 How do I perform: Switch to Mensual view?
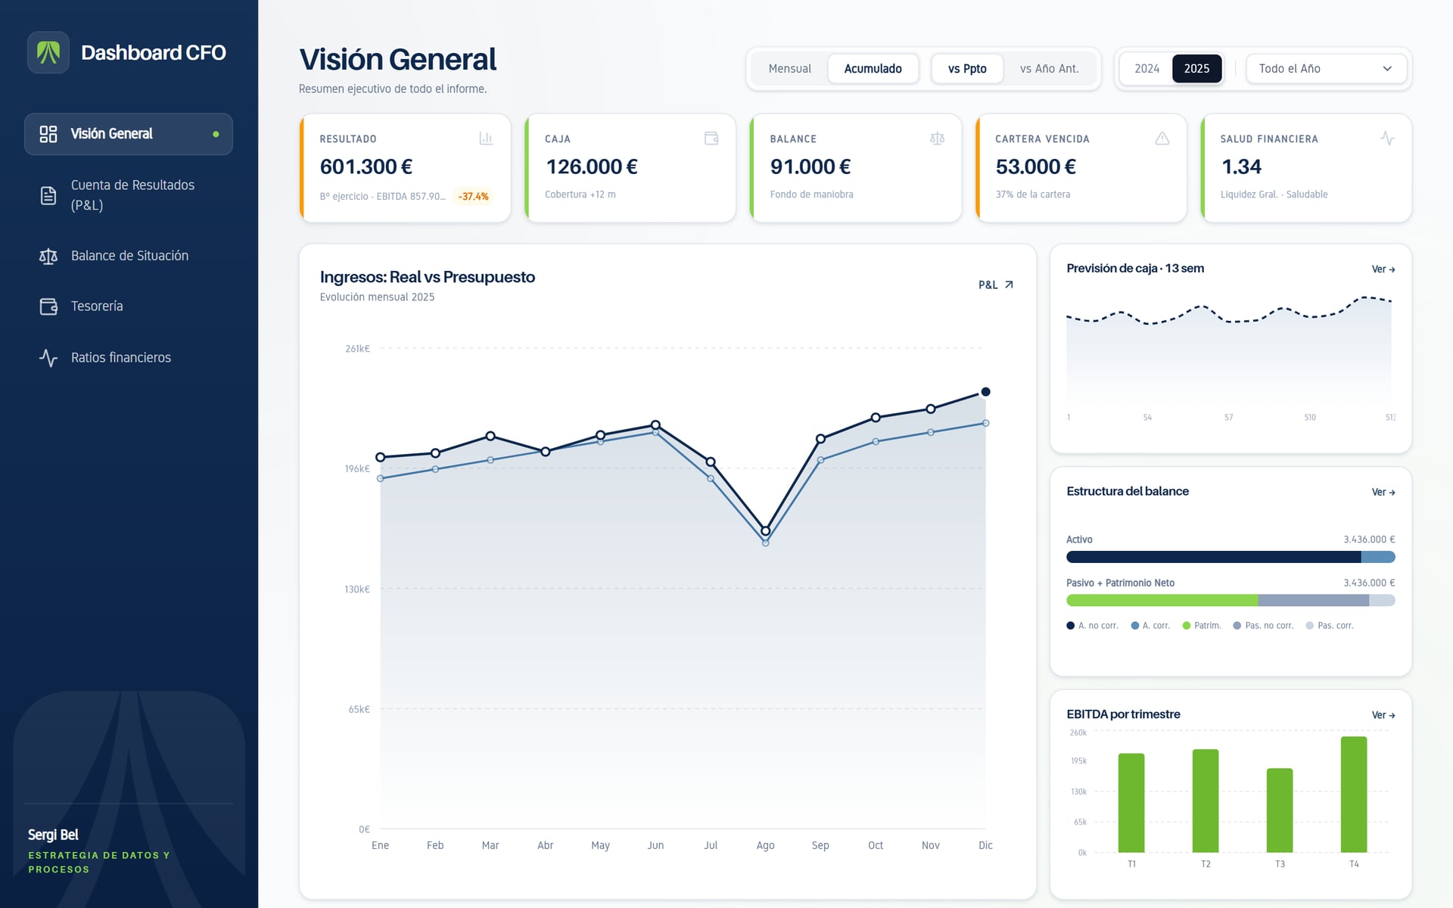(x=789, y=69)
